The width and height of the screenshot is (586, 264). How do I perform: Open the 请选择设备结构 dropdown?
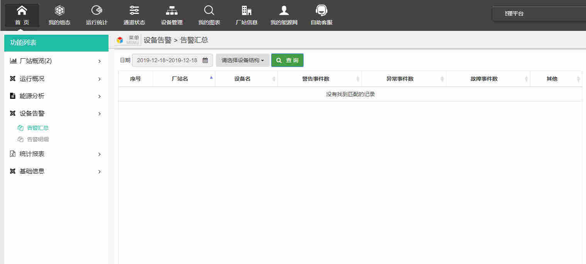(x=242, y=60)
